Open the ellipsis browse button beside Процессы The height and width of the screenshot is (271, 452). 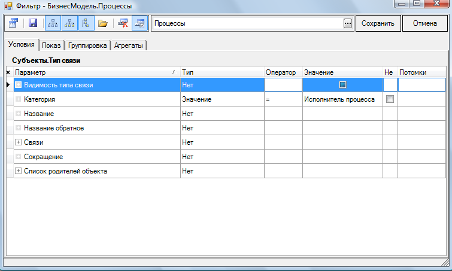tap(348, 23)
